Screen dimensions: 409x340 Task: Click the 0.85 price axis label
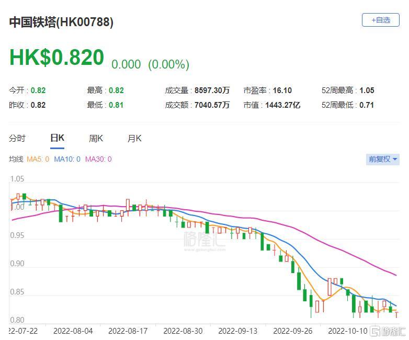pos(17,292)
